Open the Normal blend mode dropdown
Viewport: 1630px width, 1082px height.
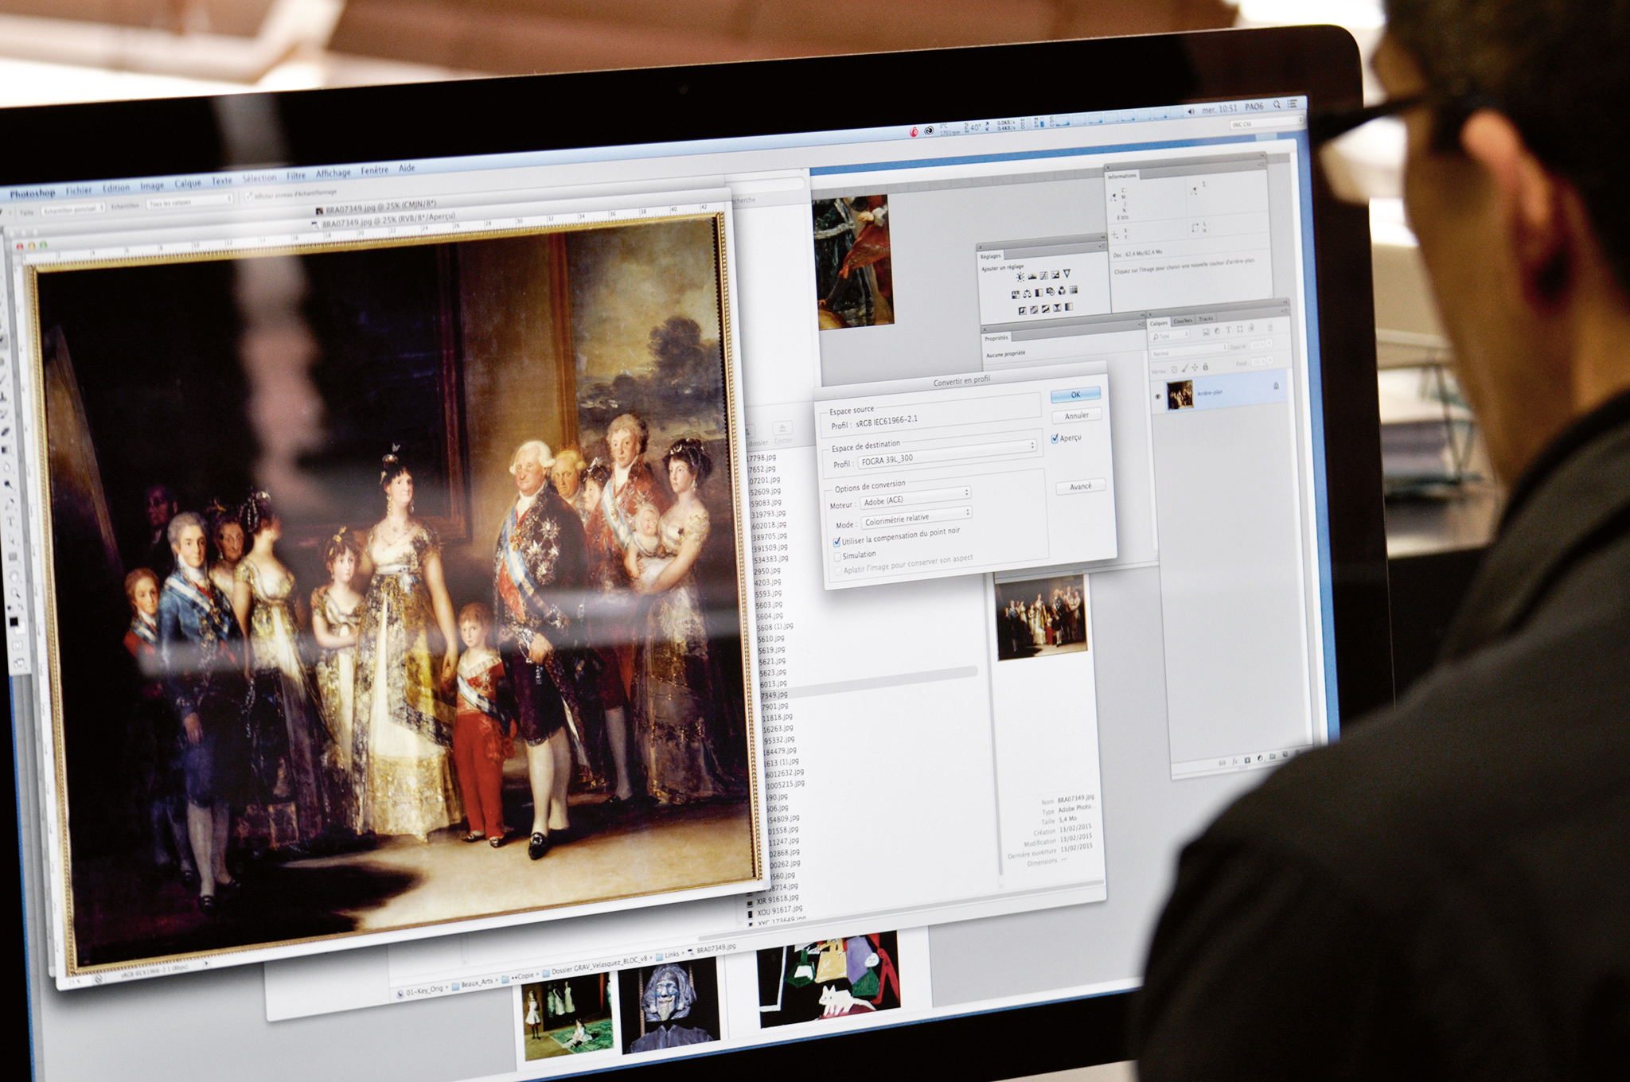click(1190, 351)
